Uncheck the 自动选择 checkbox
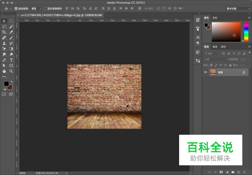 coord(16,8)
